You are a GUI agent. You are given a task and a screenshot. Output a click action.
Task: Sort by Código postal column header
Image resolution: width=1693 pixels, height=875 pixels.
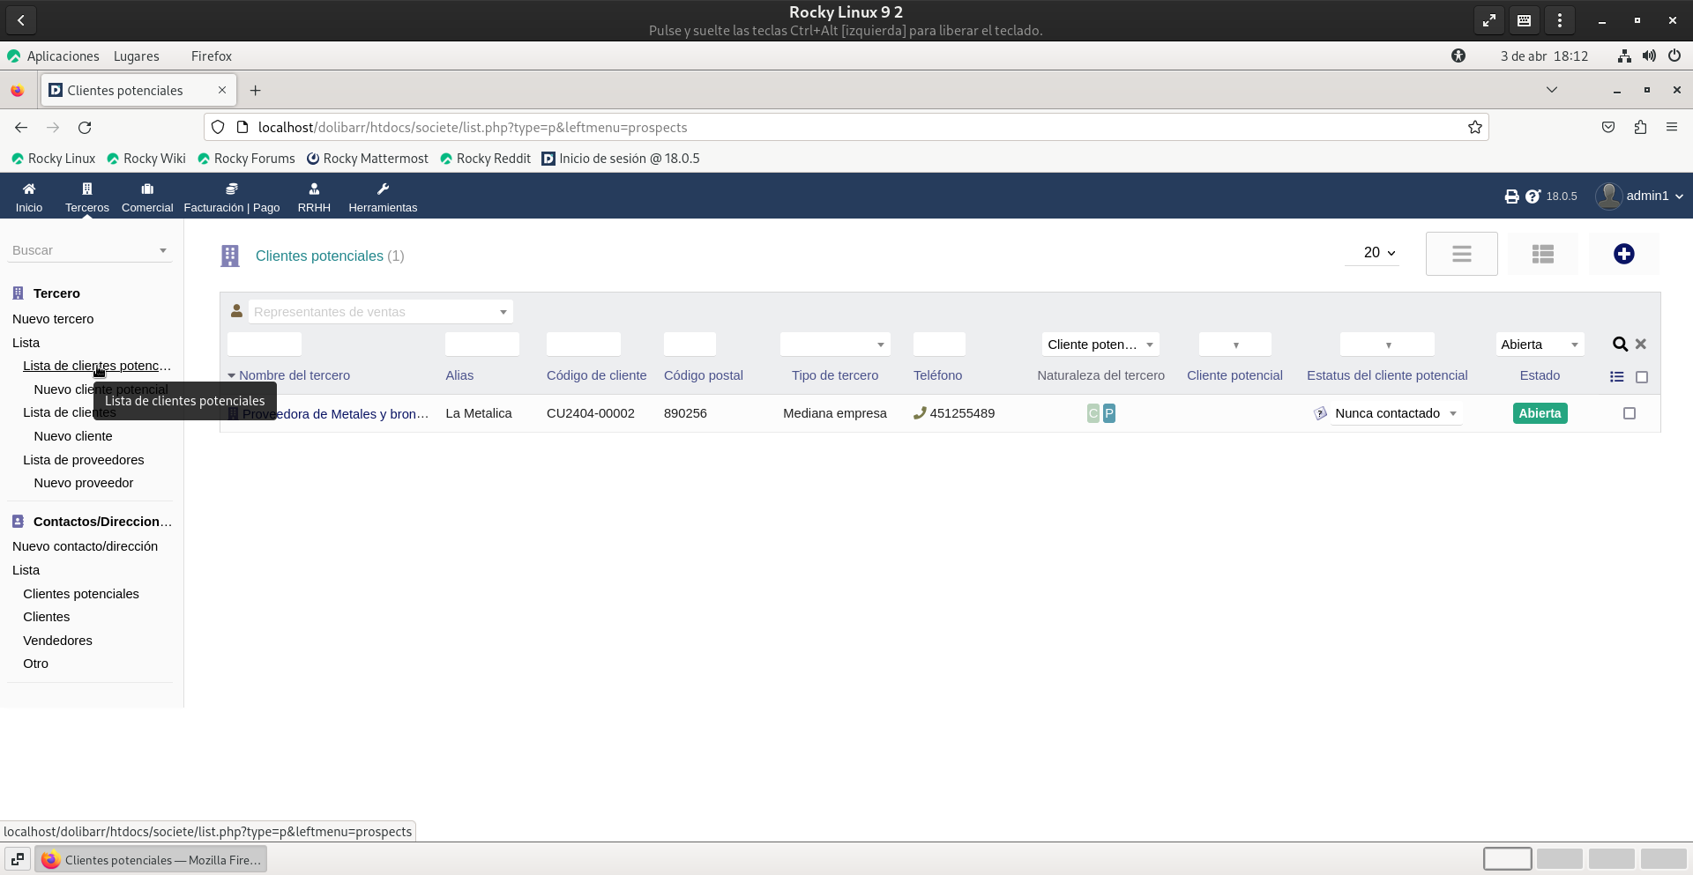(x=703, y=375)
